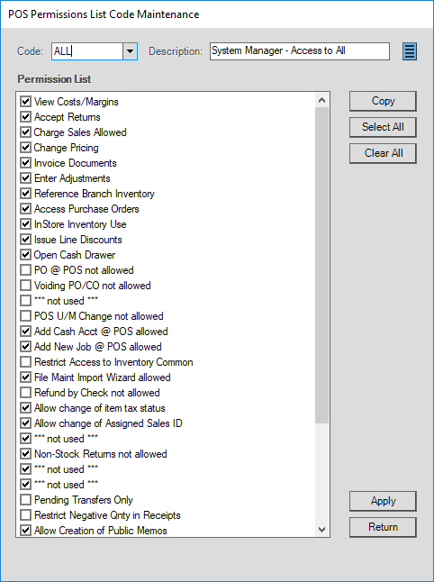Uncheck Allow Creation of Public Memos

[x=25, y=531]
